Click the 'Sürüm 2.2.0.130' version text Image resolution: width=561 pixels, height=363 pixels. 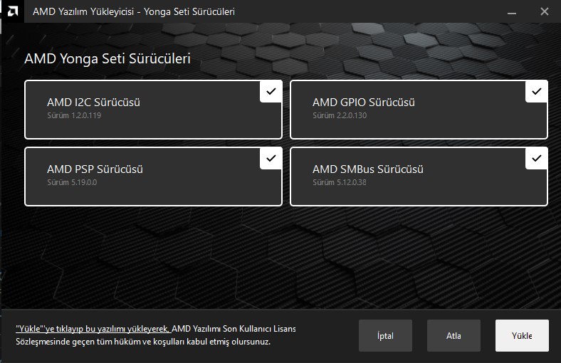(x=340, y=115)
